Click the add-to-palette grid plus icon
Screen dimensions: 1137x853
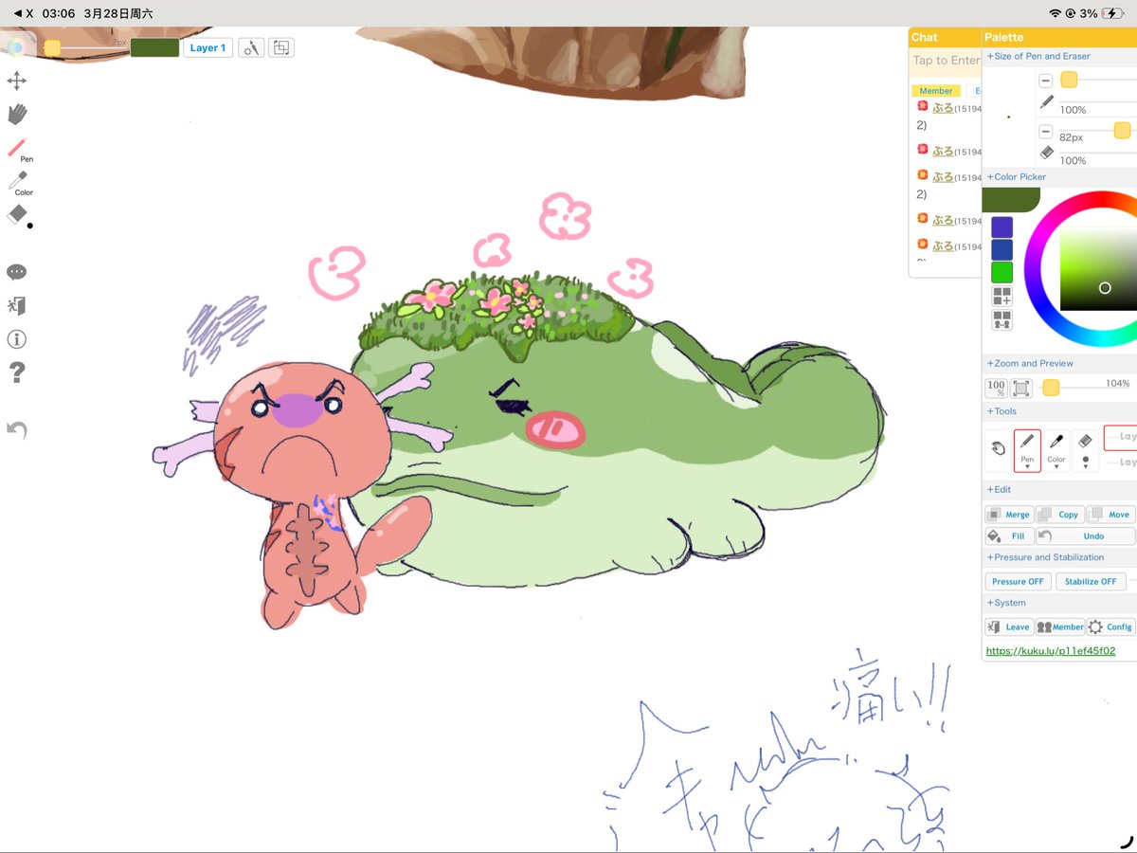click(1002, 297)
